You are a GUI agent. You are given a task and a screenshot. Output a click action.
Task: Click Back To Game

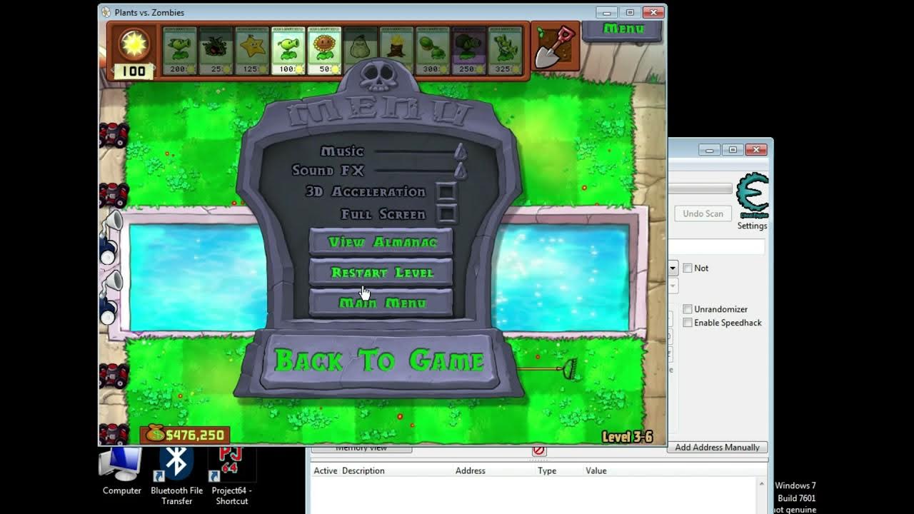379,361
